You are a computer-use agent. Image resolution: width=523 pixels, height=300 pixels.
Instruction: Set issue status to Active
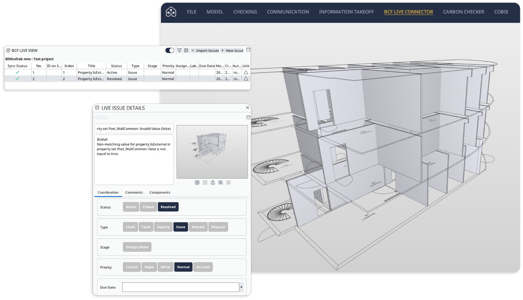[131, 207]
